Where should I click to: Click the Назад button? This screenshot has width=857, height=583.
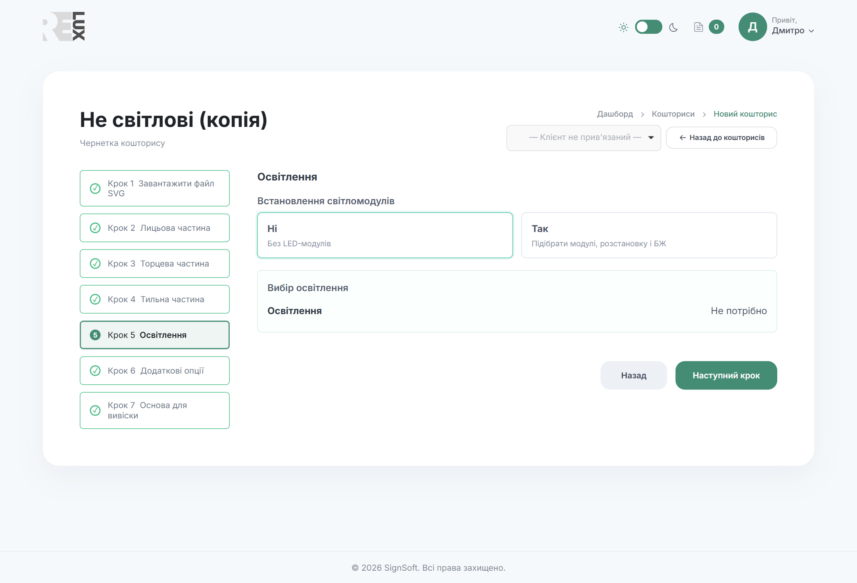(634, 375)
